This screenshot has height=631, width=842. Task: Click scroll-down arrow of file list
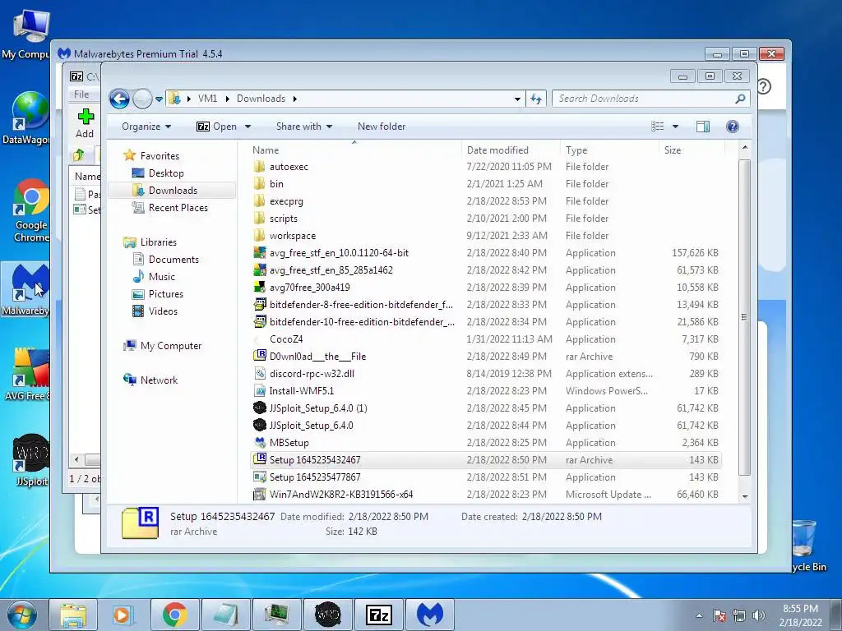[745, 496]
